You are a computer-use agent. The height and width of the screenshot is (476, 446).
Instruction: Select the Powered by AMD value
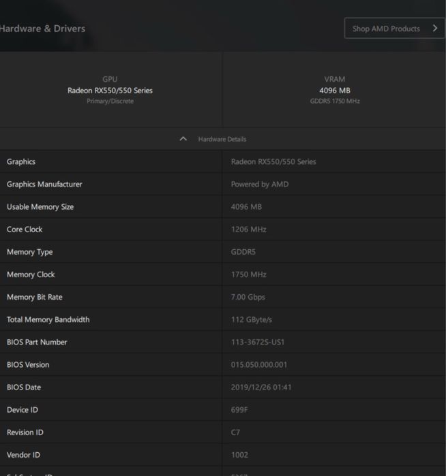260,185
